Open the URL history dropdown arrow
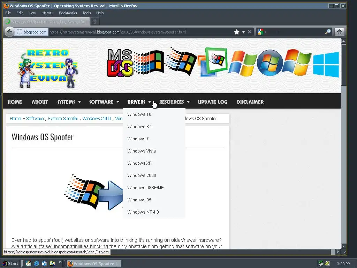Viewport: 357px width, 268px height. coord(243,32)
